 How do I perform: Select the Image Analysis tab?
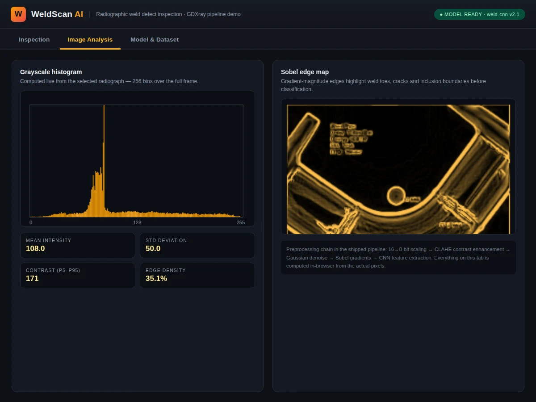coord(90,40)
